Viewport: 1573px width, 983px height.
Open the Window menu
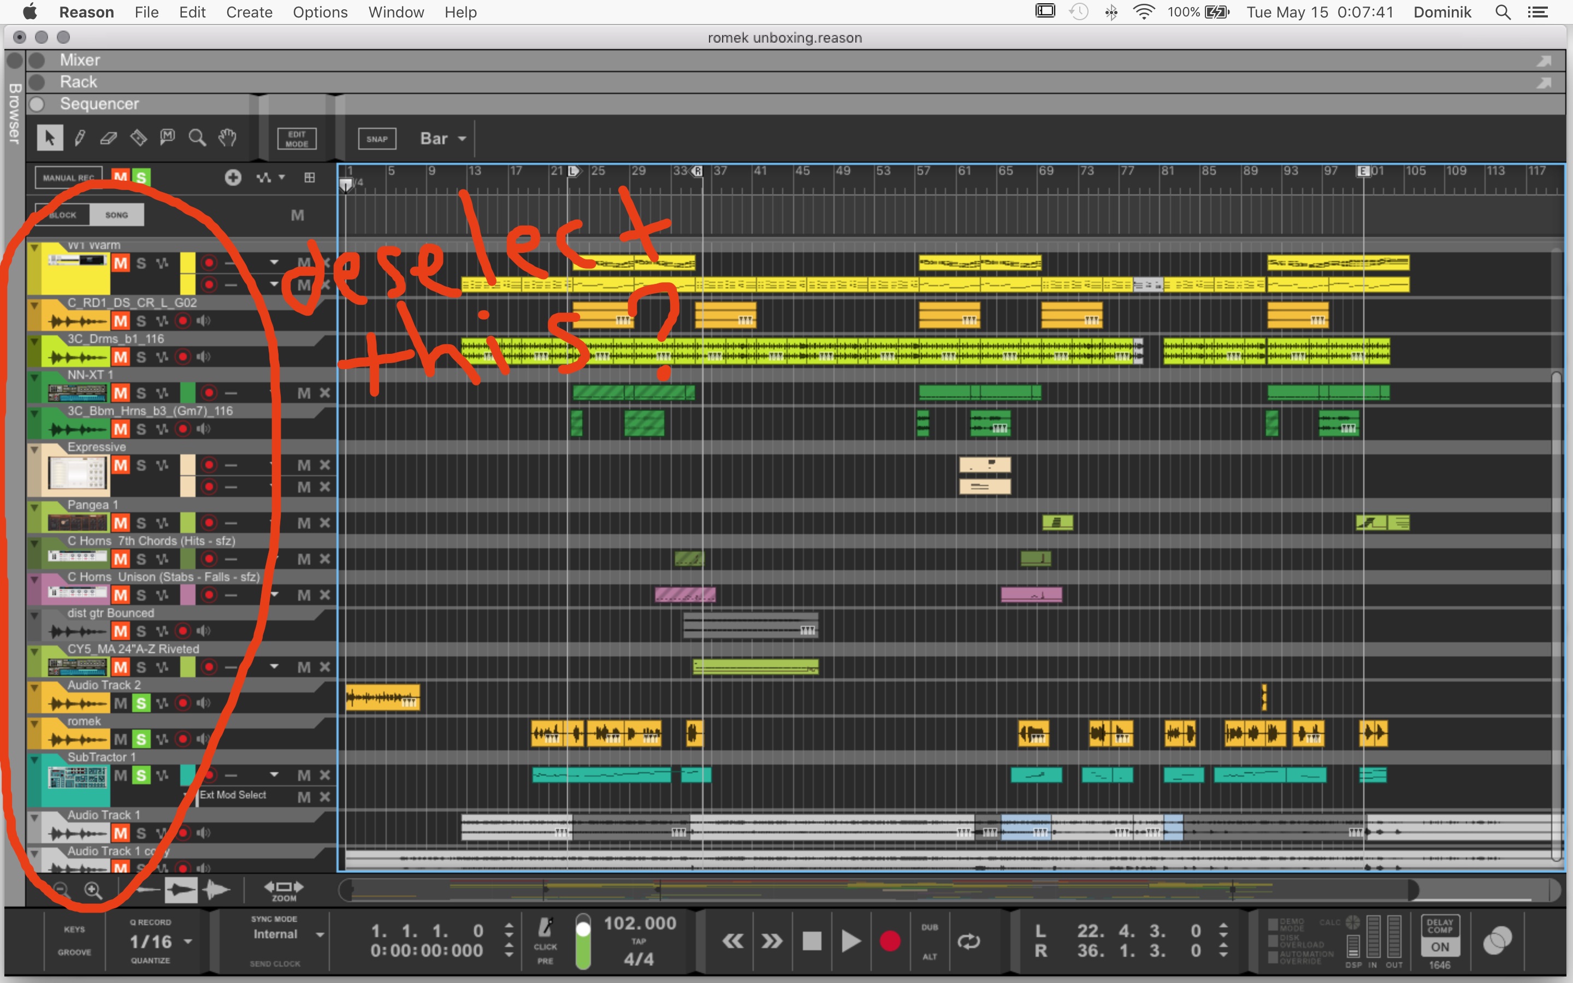(396, 13)
